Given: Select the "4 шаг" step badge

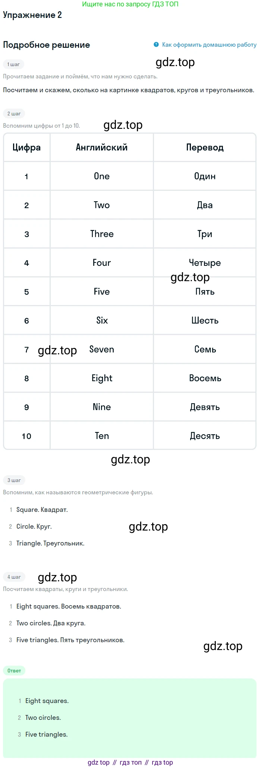Looking at the screenshot, I should tap(14, 577).
